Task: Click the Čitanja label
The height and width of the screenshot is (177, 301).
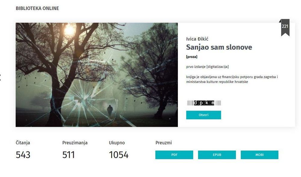Action: pyautogui.click(x=23, y=143)
